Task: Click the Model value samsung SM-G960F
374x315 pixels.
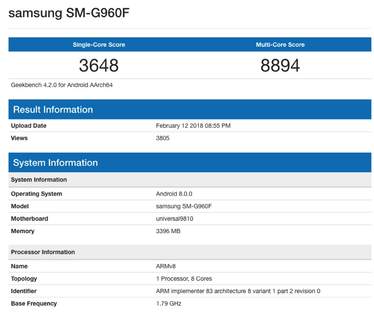Action: (184, 206)
